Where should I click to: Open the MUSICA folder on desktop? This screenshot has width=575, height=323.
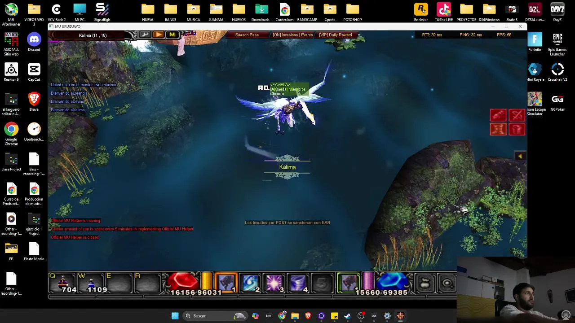point(193,13)
